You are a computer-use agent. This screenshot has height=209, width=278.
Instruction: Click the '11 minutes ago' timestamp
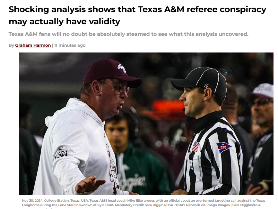(x=70, y=45)
